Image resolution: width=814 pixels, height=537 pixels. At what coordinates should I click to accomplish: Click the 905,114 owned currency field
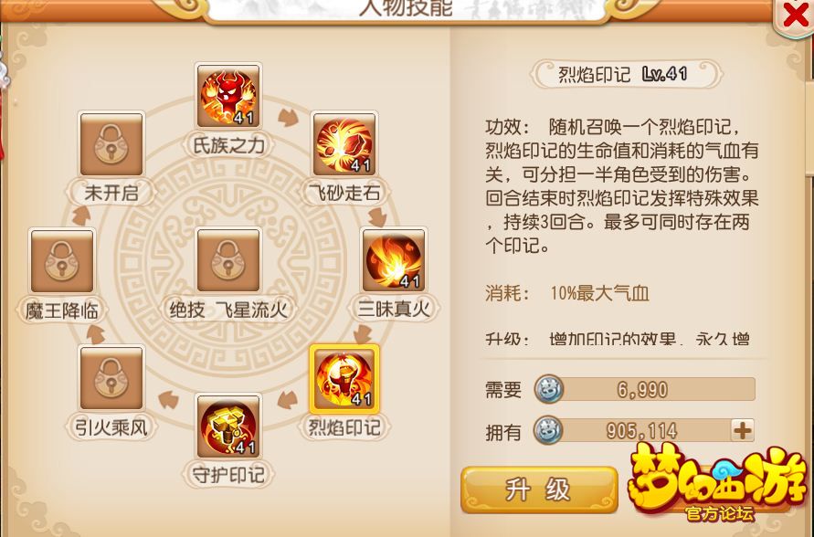644,431
